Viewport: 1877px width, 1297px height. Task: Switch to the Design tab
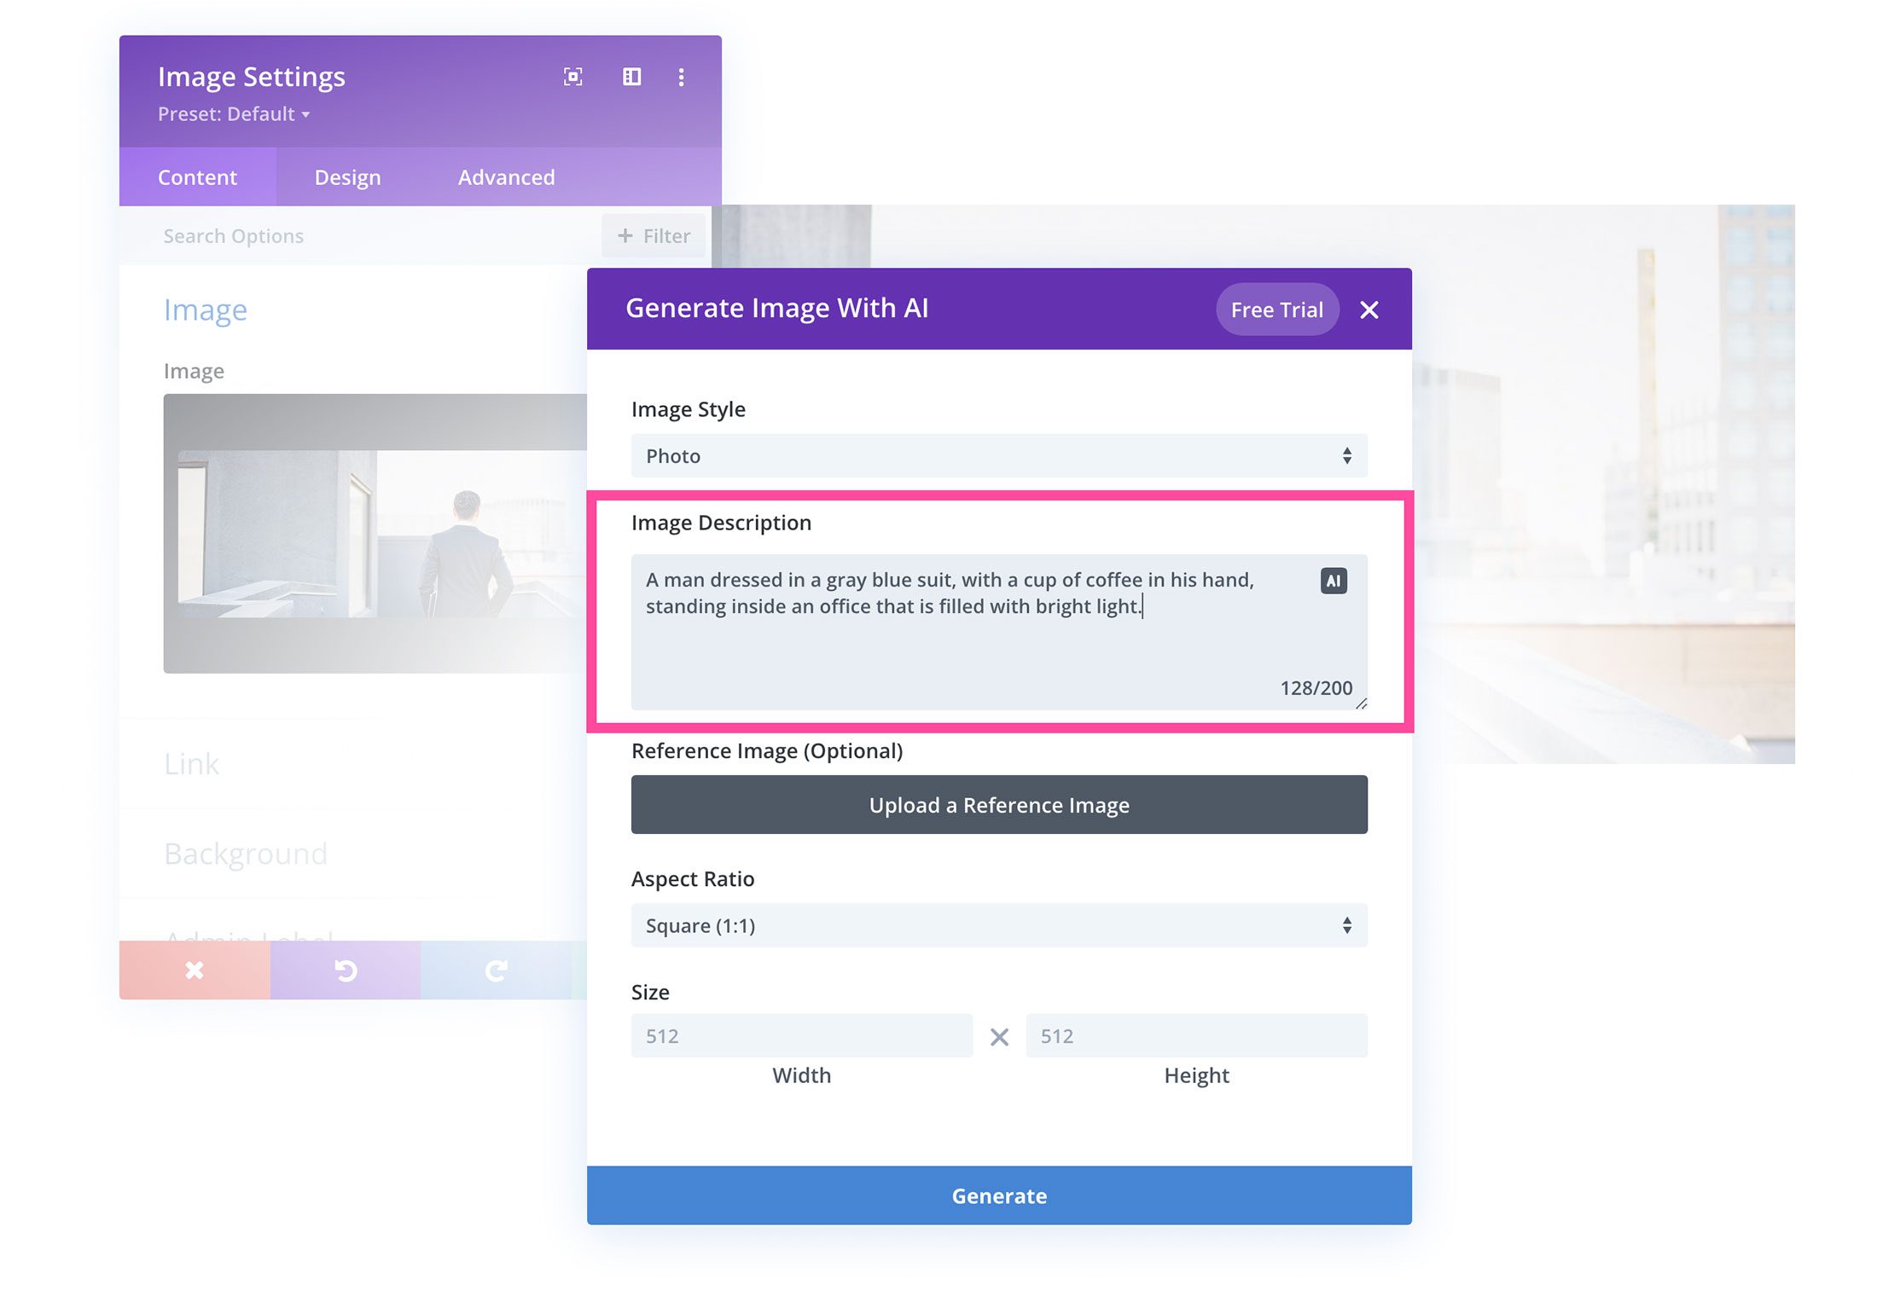[x=346, y=176]
